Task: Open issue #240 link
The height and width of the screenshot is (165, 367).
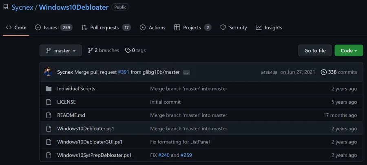Action: point(164,155)
